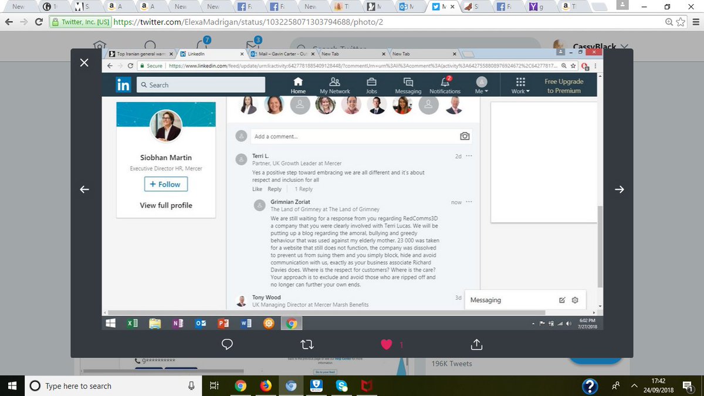The width and height of the screenshot is (704, 396).
Task: Close the active Twitter tab
Action: tap(452, 7)
